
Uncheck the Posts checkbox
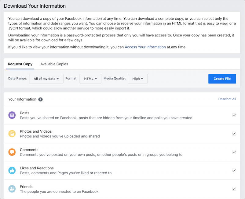coord(234,115)
